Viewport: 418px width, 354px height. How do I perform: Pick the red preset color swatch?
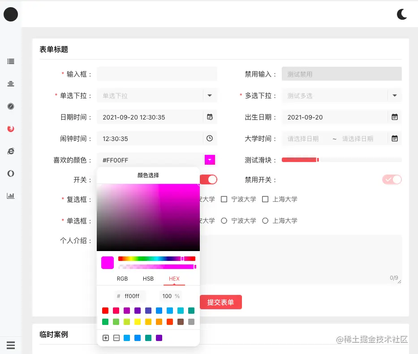(105, 311)
